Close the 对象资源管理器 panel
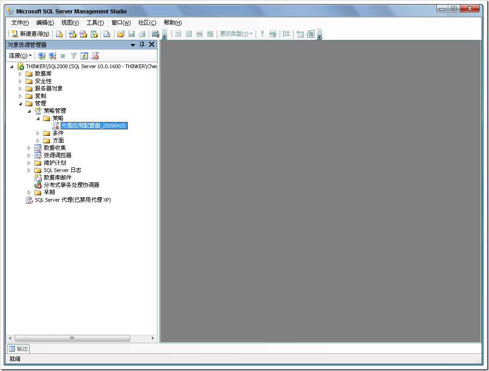 click(x=151, y=45)
